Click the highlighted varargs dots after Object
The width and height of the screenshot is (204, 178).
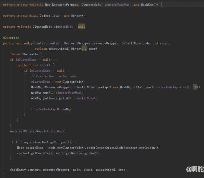click(x=84, y=49)
